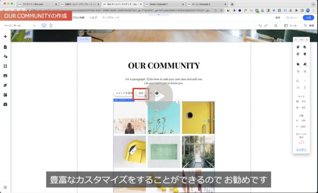Toggle the show on all pages switch

pyautogui.click(x=301, y=143)
